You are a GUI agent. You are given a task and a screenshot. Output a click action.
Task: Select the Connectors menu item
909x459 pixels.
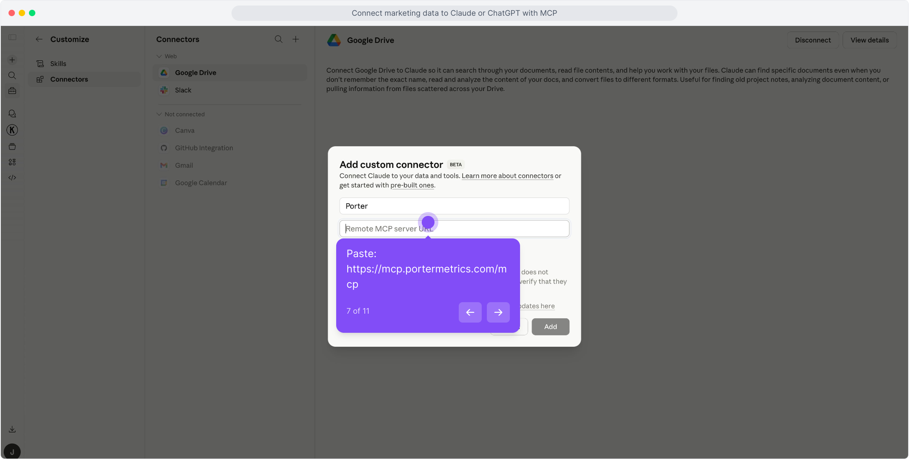69,79
